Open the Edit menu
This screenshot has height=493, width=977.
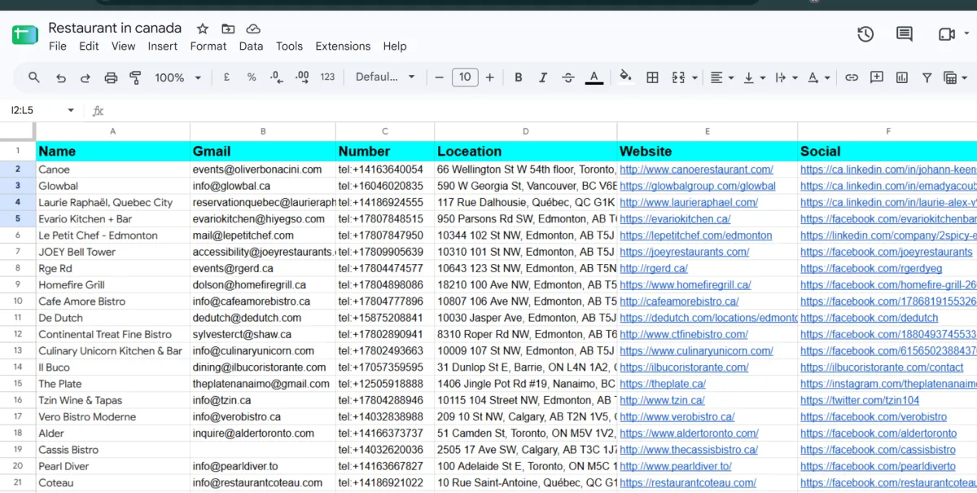pos(89,46)
